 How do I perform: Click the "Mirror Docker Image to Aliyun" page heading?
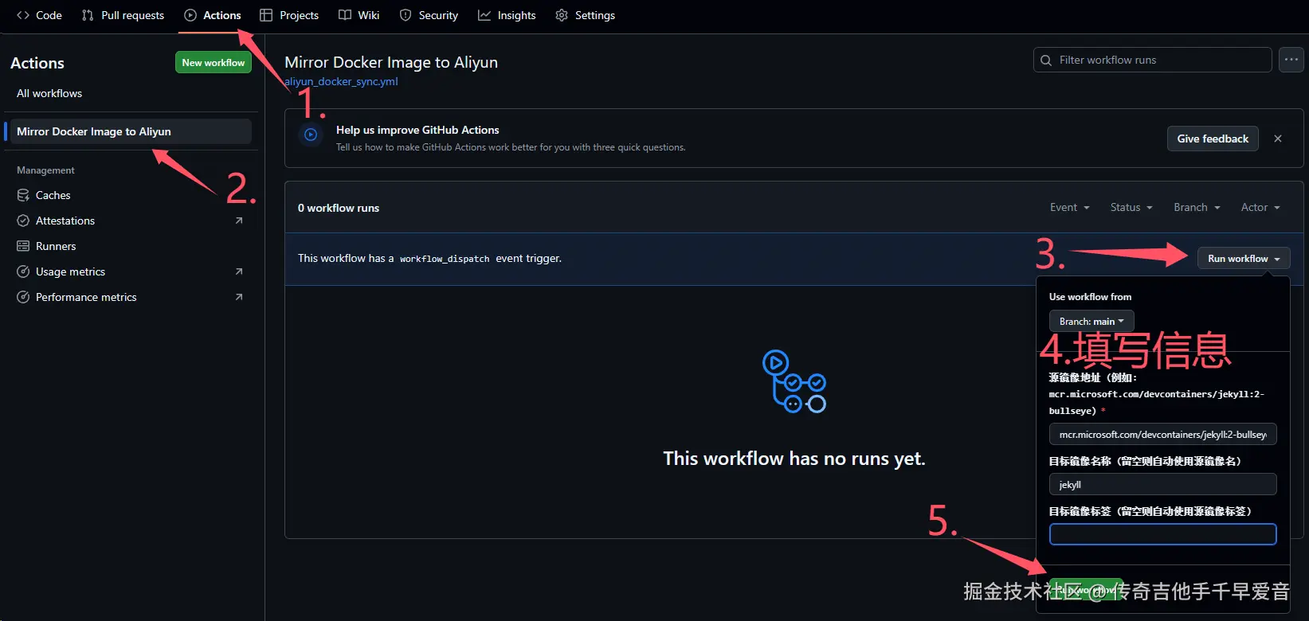pos(391,62)
